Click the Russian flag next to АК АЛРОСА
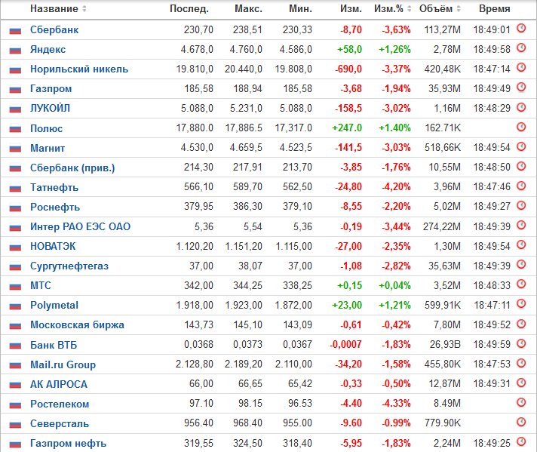The image size is (537, 452). click(15, 385)
